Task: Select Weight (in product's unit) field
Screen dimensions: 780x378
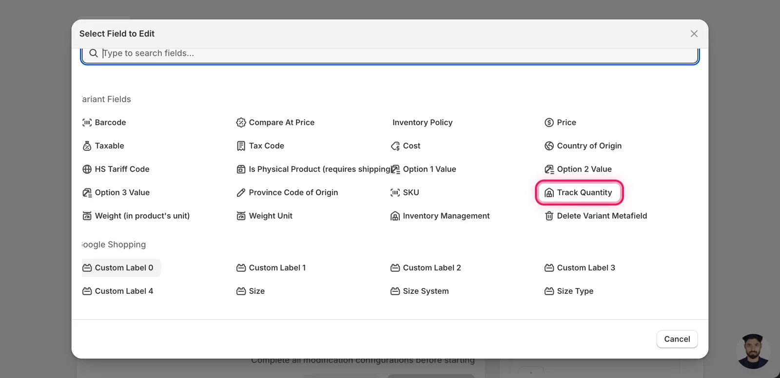Action: point(136,216)
